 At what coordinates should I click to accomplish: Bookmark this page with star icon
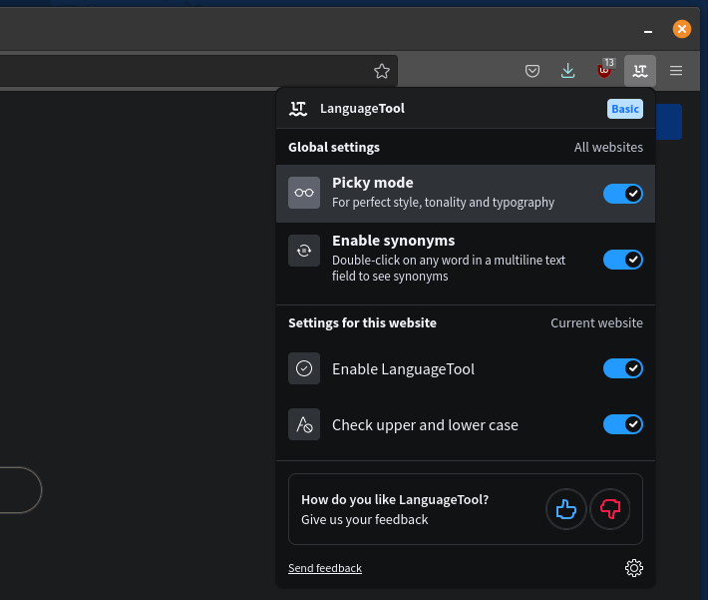(x=381, y=71)
